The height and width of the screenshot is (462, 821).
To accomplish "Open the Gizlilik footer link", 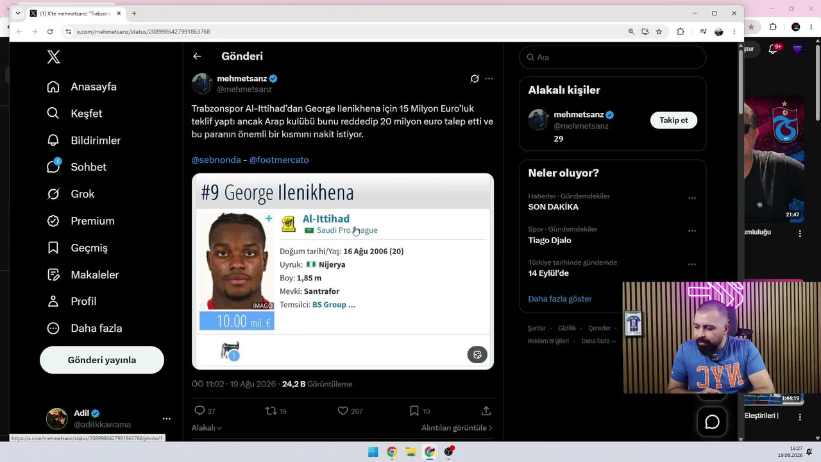I will pyautogui.click(x=567, y=329).
